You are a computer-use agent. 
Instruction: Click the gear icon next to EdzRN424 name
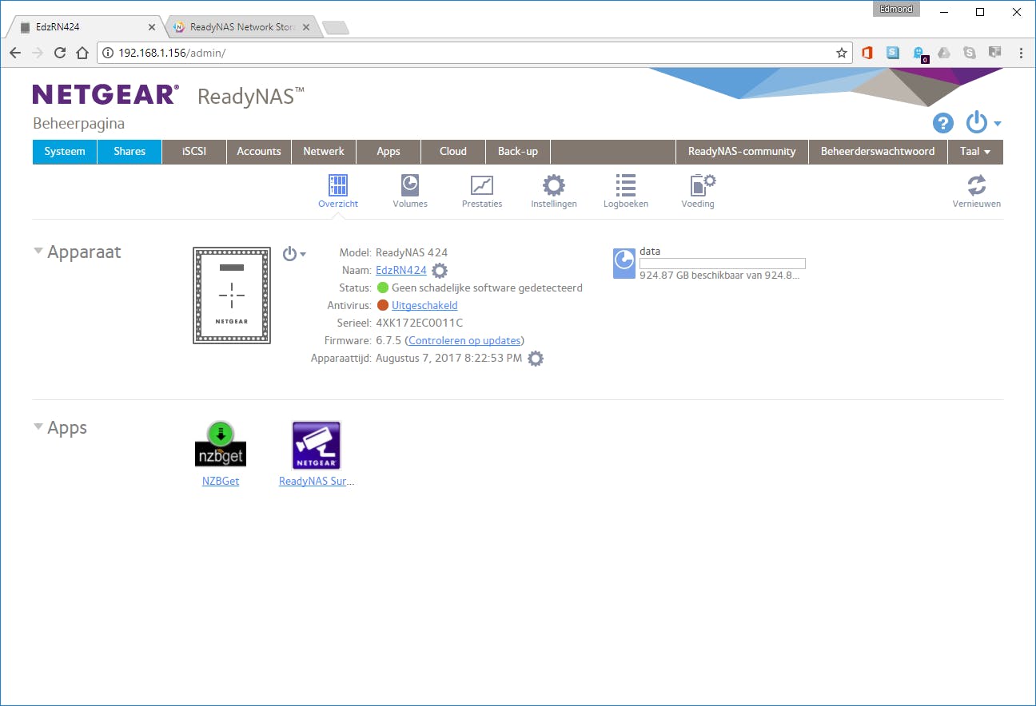(x=440, y=271)
